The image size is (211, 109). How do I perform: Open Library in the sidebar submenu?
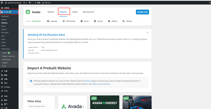pyautogui.click(x=4, y=46)
